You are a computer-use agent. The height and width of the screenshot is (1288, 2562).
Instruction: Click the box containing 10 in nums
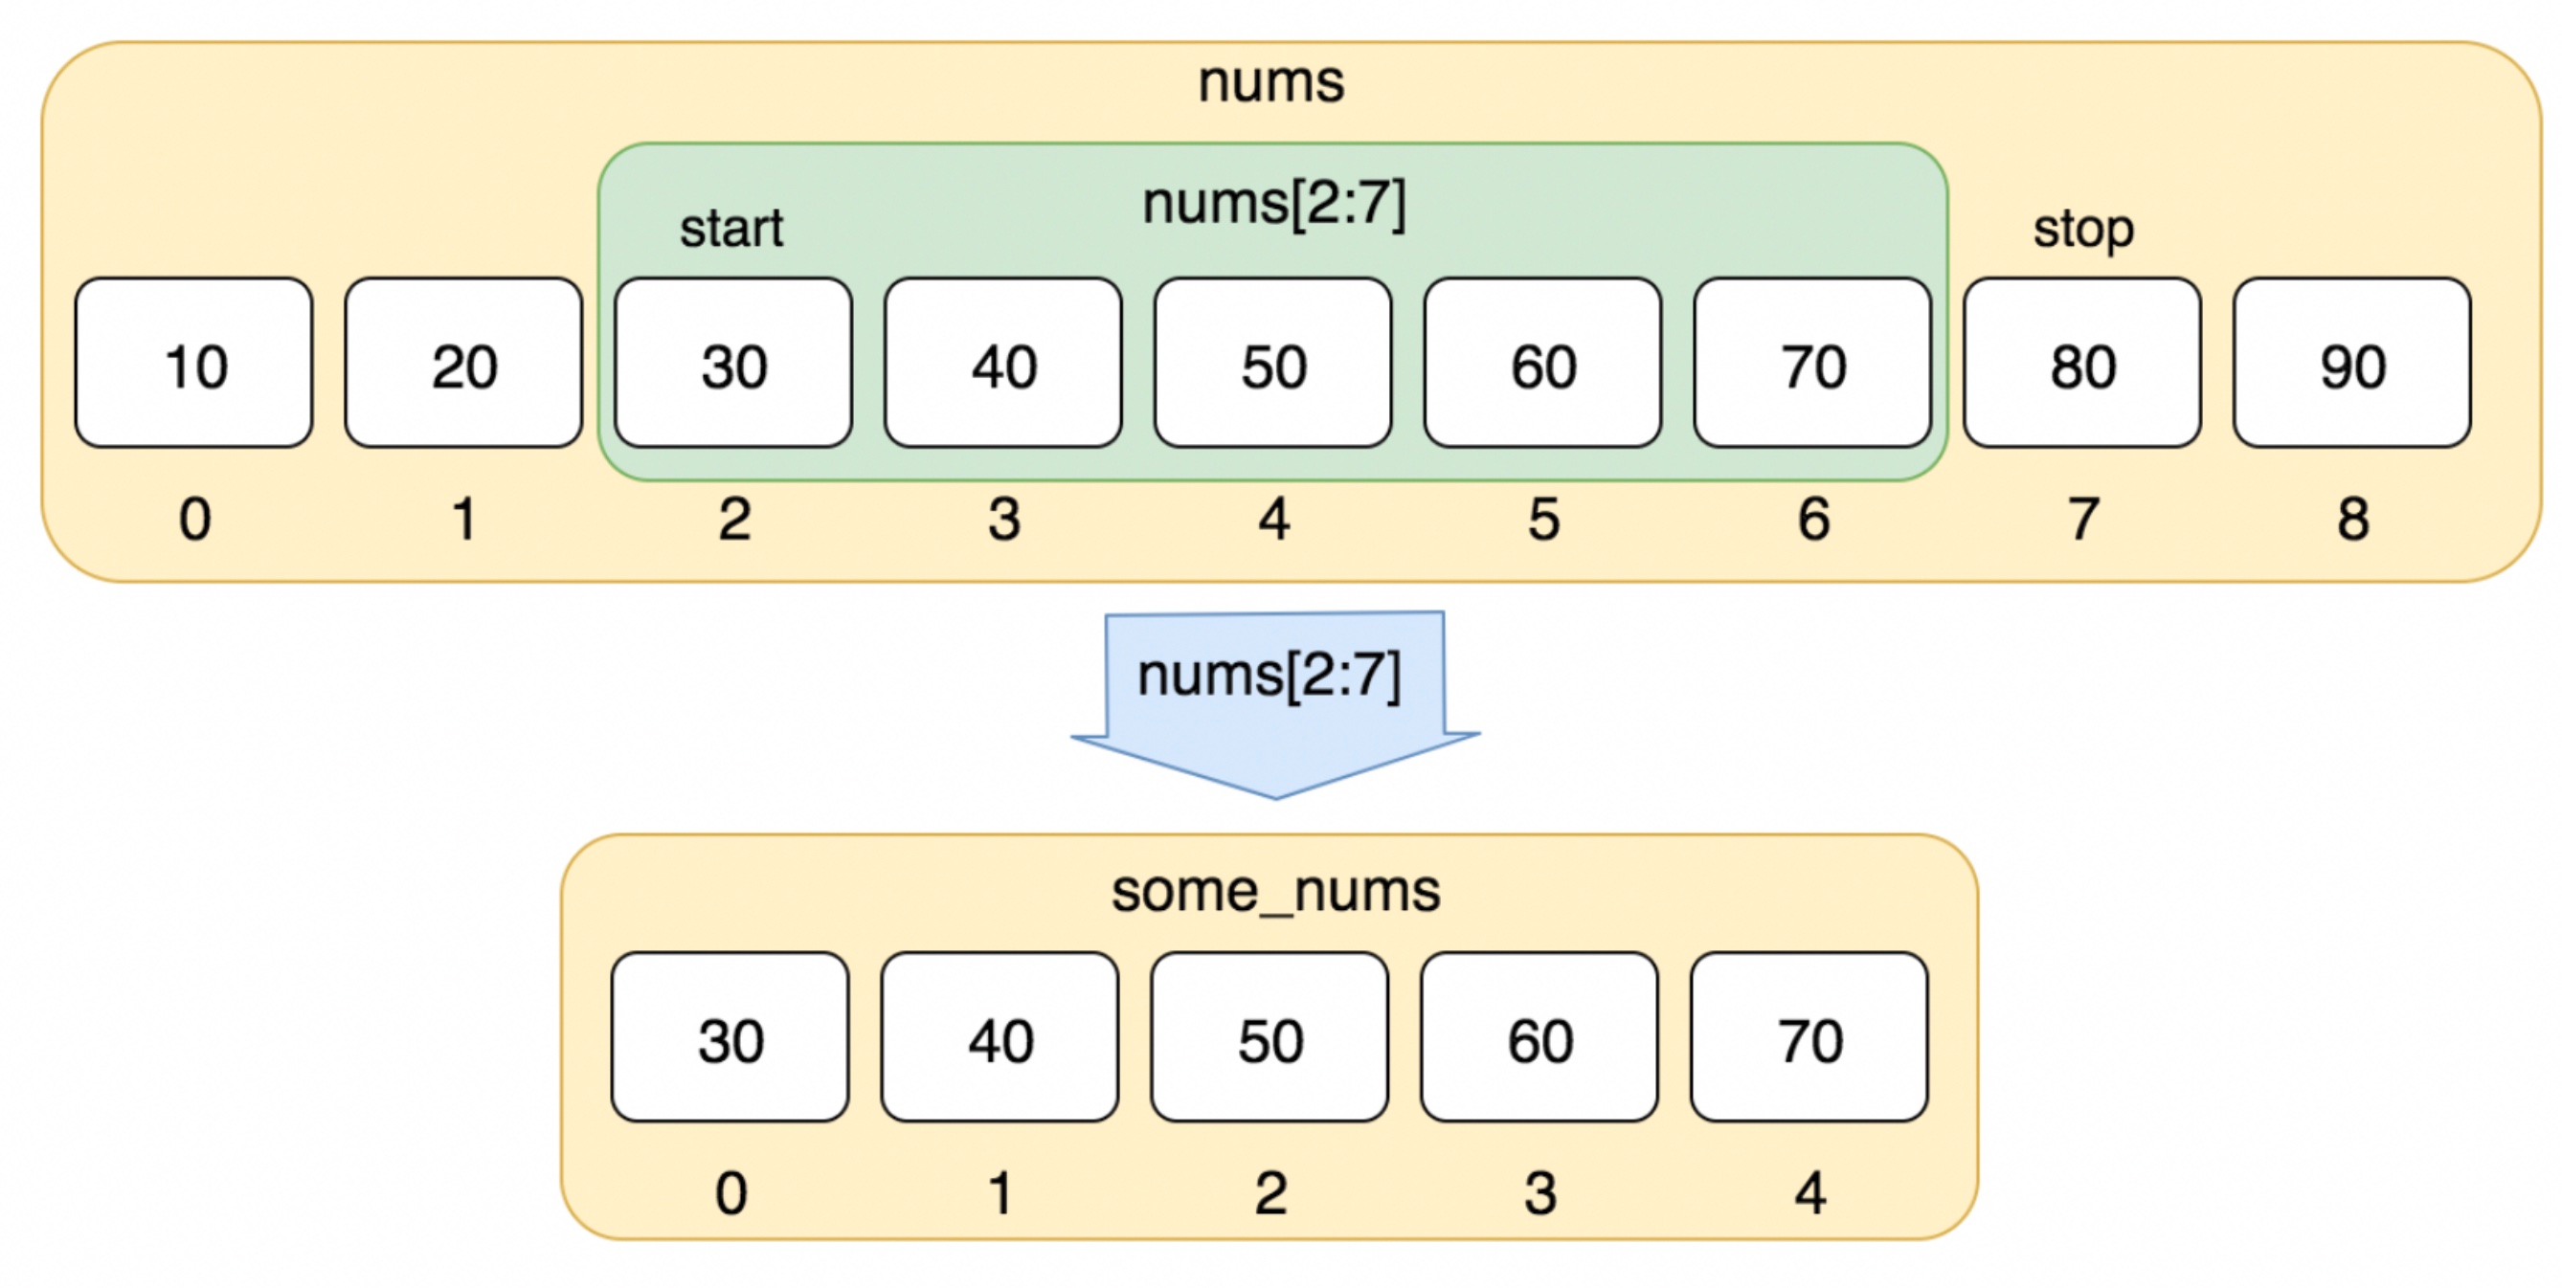click(x=194, y=363)
